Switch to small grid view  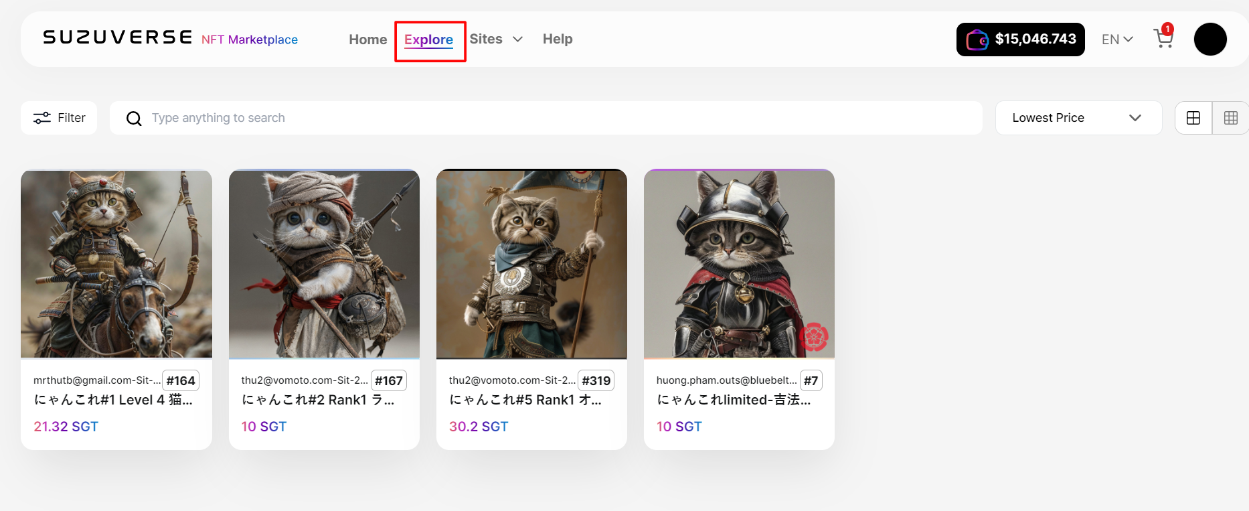pyautogui.click(x=1230, y=118)
